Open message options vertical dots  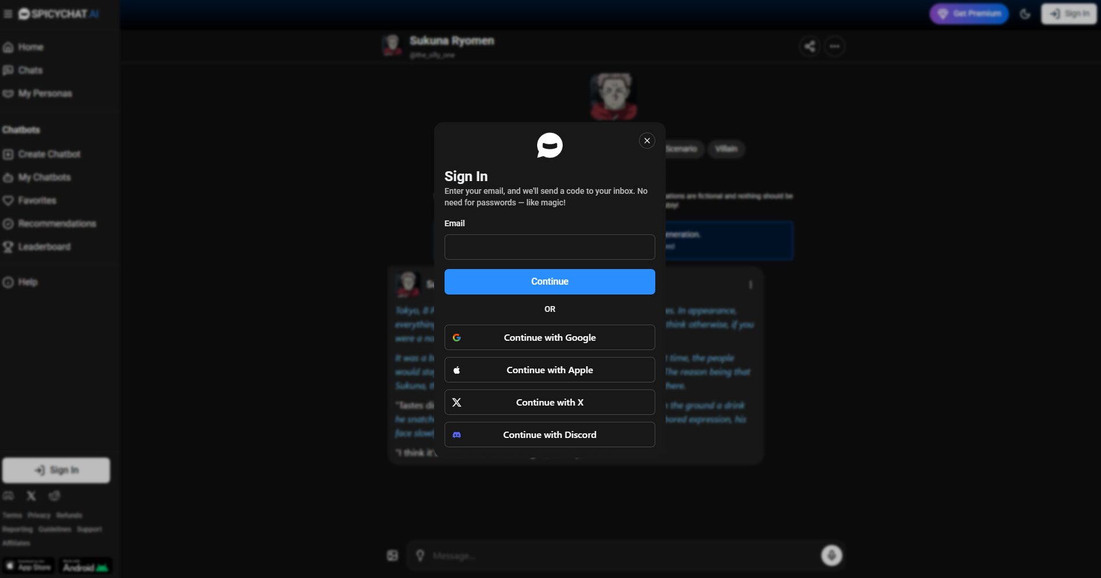(x=750, y=285)
